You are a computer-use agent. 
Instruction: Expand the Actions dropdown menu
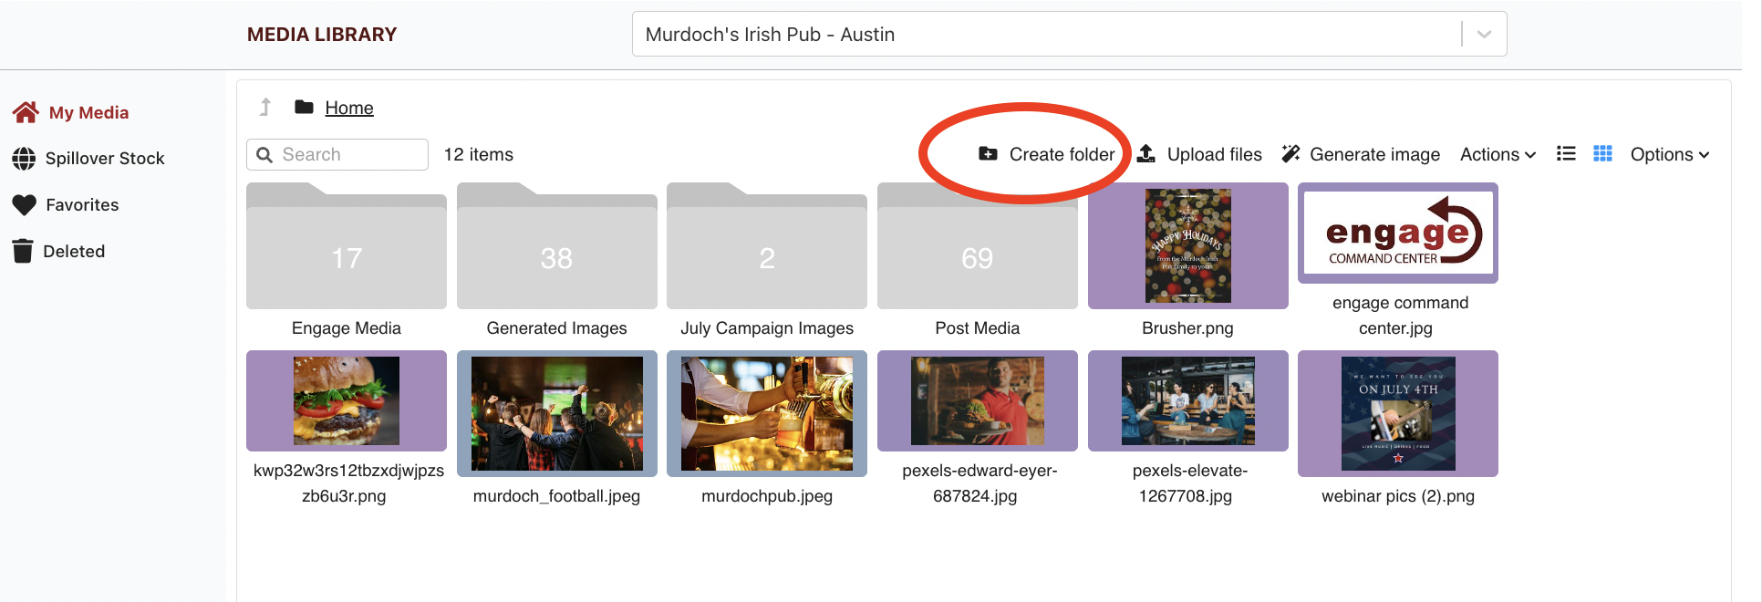pos(1498,154)
